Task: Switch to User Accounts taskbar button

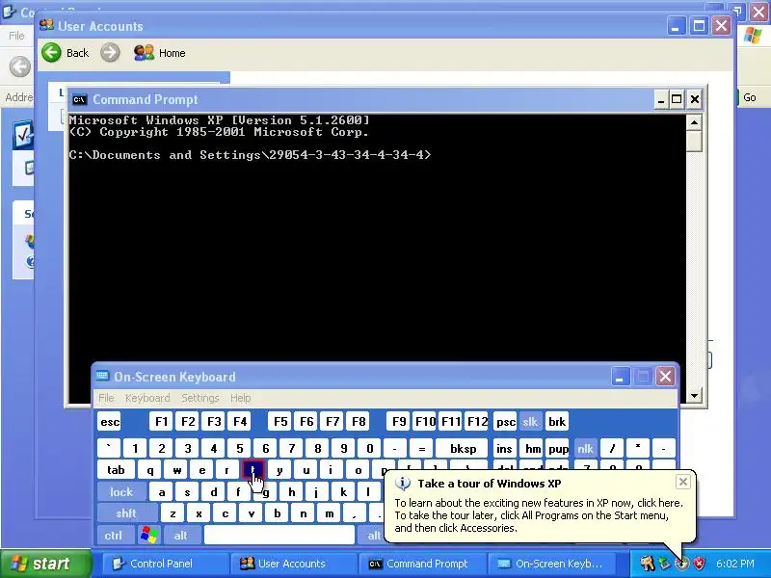Action: 293,564
